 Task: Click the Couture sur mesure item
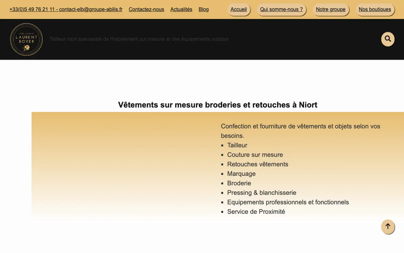(x=255, y=155)
